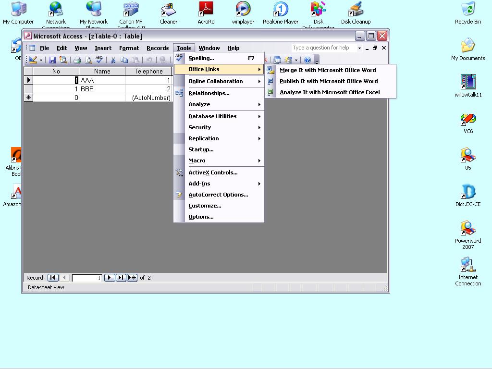Open Microsoft Access Help question mark icon

pos(307,60)
